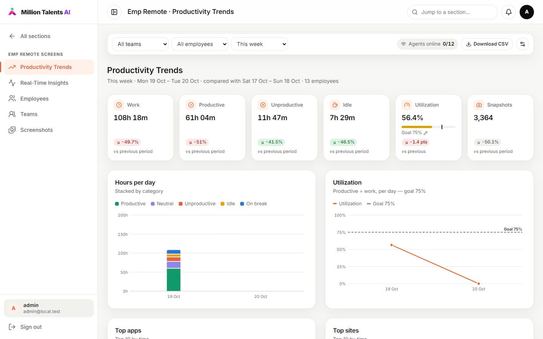Click the Productivity Trends trend icon in sidebar
The height and width of the screenshot is (339, 543).
(x=12, y=67)
